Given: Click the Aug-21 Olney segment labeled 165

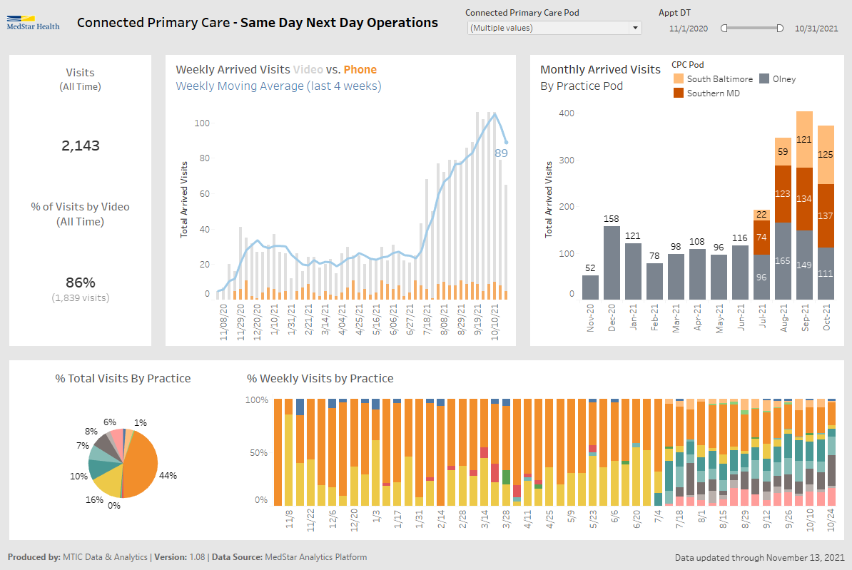Looking at the screenshot, I should [x=783, y=261].
